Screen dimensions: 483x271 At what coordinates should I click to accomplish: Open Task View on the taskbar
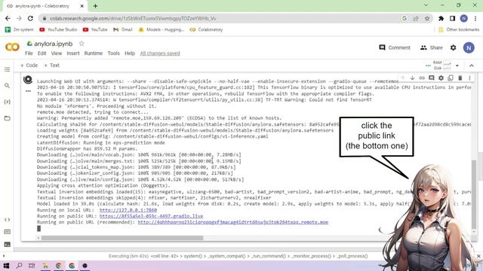(32, 266)
